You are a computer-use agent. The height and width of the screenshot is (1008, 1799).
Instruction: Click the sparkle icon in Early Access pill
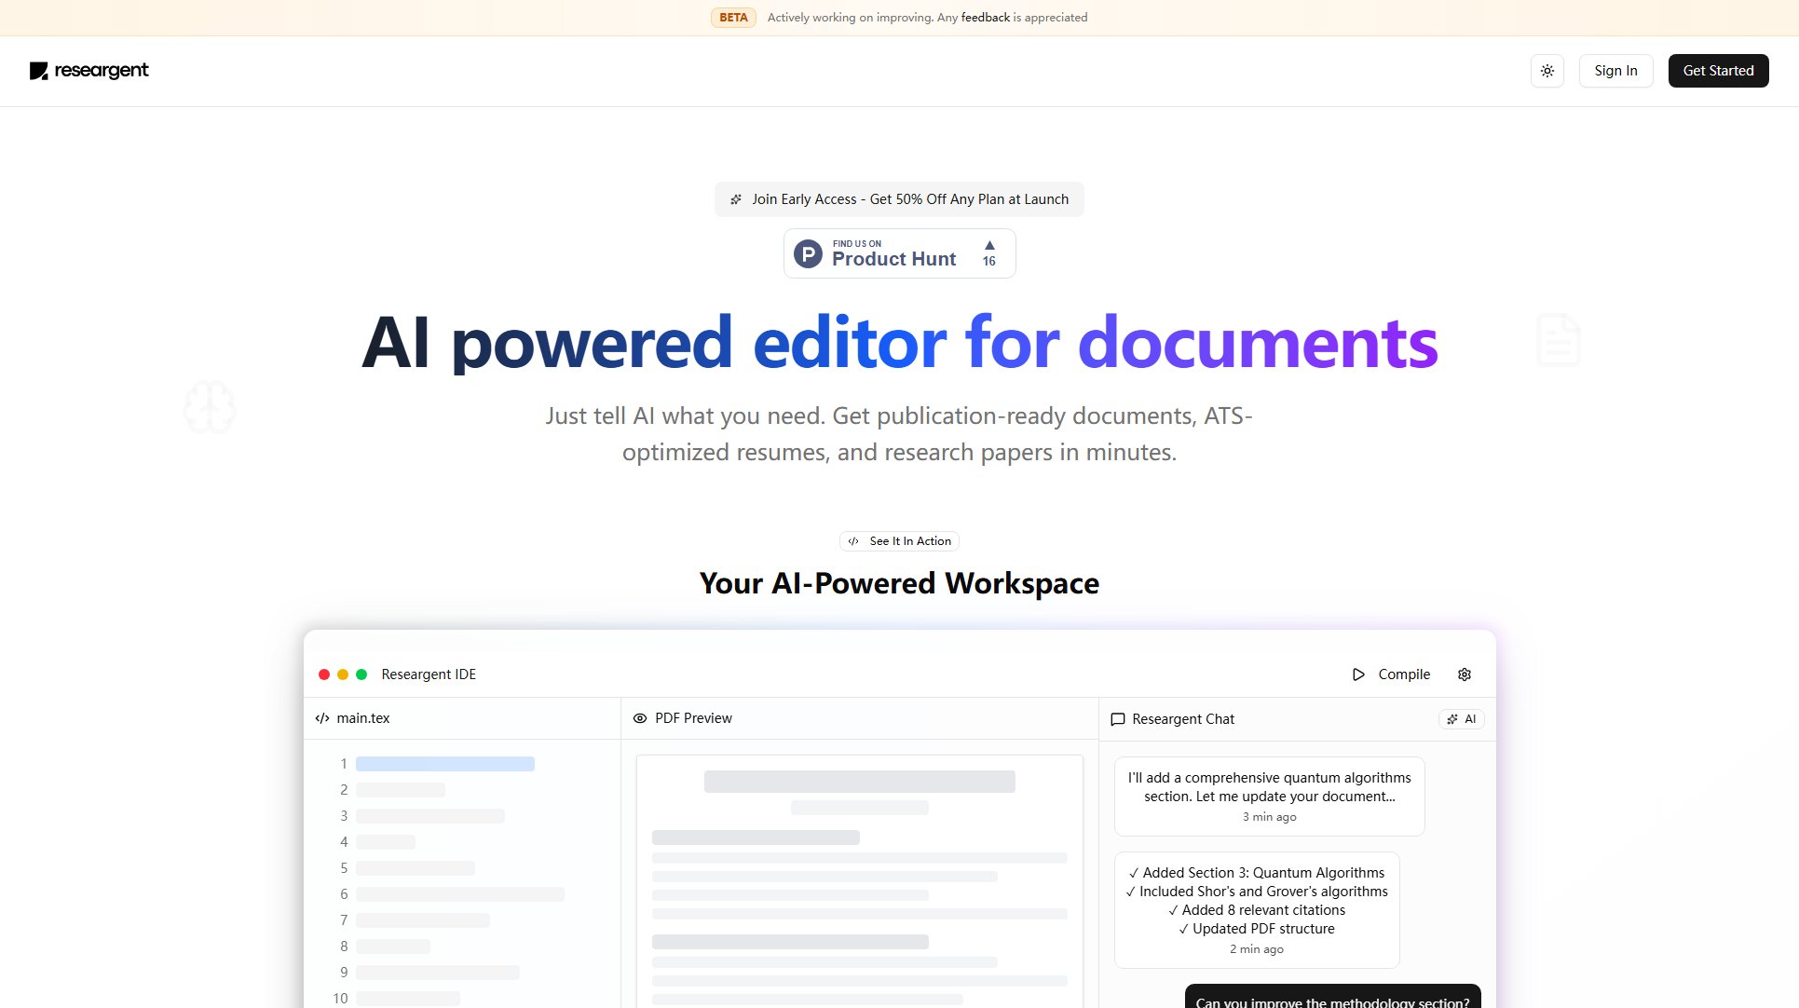(x=736, y=199)
